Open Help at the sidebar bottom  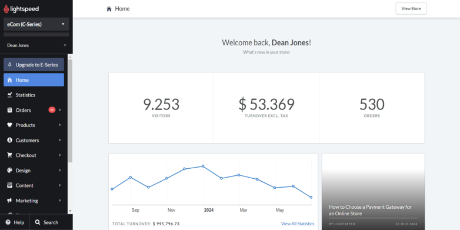15,222
